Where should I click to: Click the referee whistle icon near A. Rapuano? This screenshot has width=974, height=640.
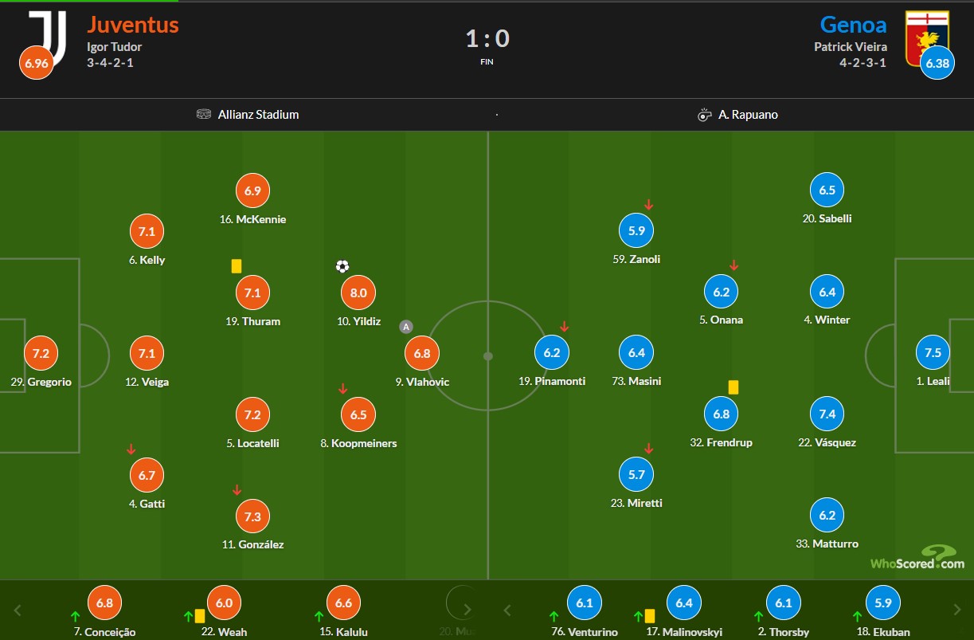[x=704, y=115]
